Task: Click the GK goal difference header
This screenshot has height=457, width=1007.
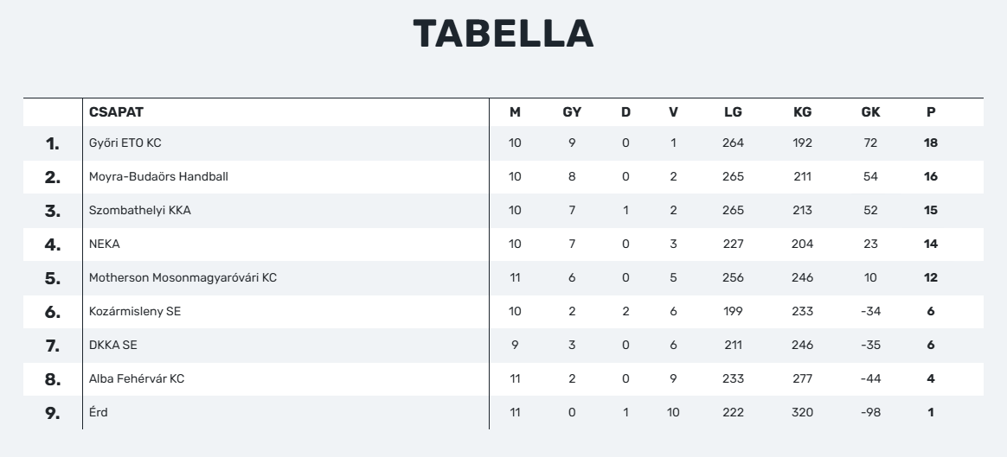Action: tap(870, 112)
